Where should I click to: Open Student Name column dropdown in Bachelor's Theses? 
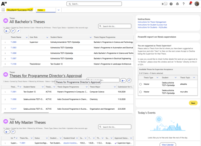[91, 37]
